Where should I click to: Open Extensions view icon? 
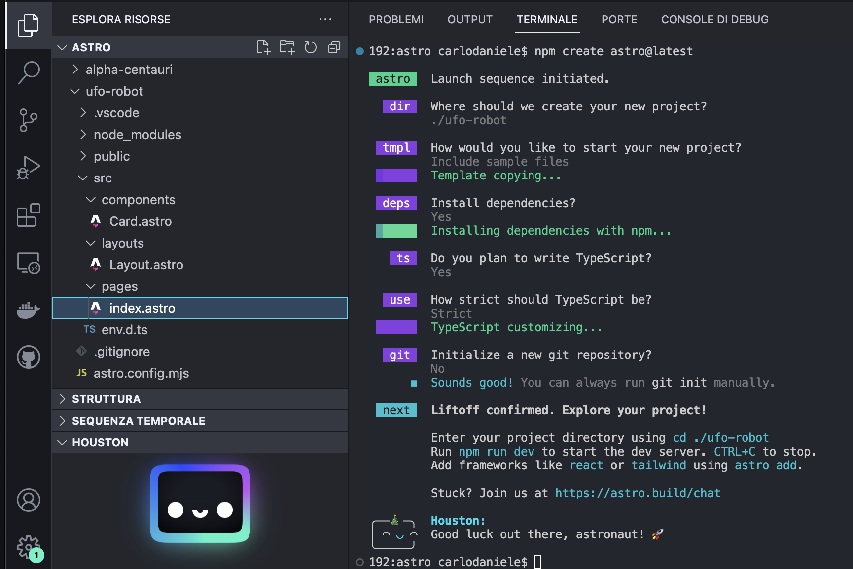[x=28, y=215]
